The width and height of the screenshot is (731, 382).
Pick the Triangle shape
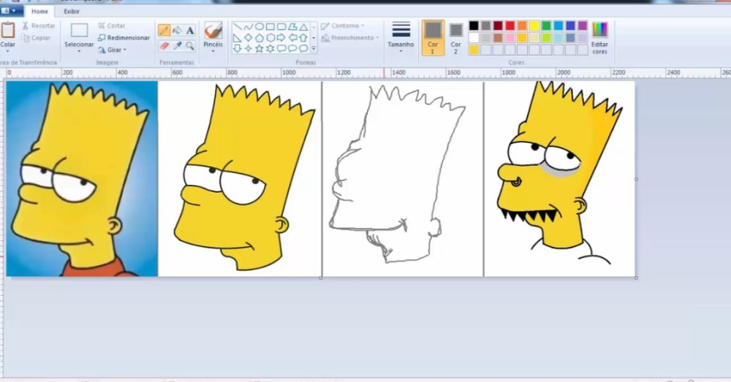click(303, 26)
